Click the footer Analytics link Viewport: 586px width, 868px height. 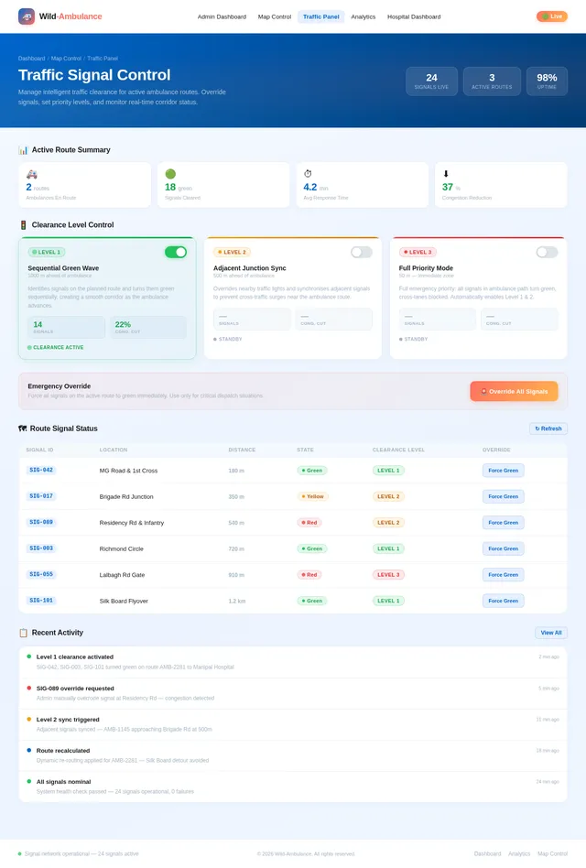(x=519, y=853)
